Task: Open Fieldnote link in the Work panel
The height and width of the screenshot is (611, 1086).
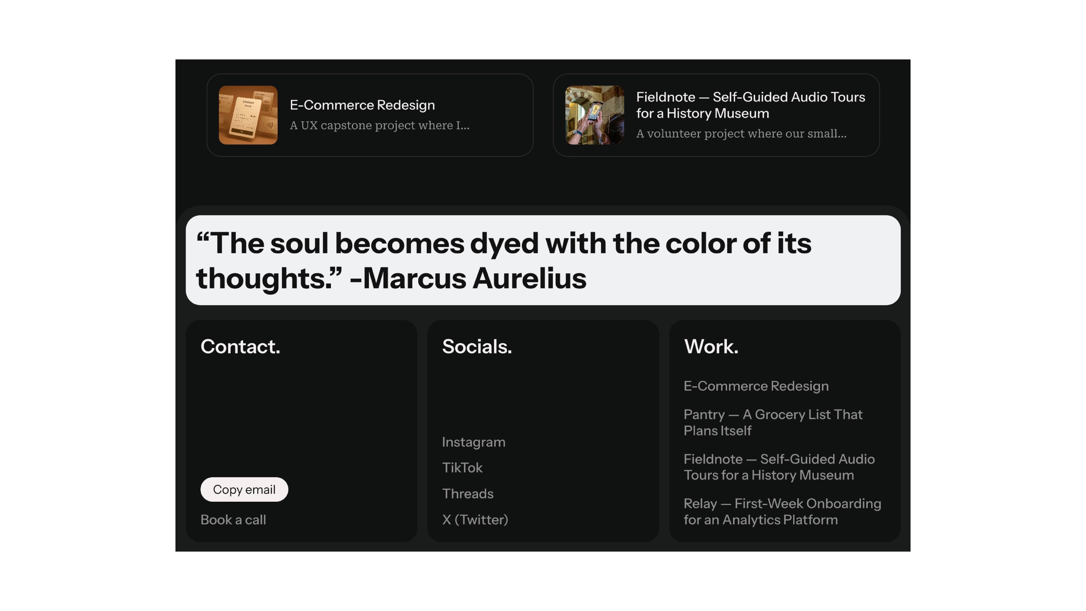Action: (x=779, y=467)
